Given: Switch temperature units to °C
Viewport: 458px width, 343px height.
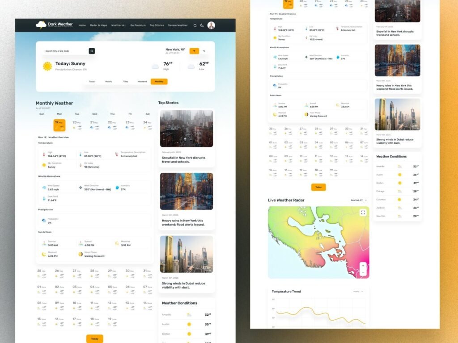Looking at the screenshot, I should point(204,51).
